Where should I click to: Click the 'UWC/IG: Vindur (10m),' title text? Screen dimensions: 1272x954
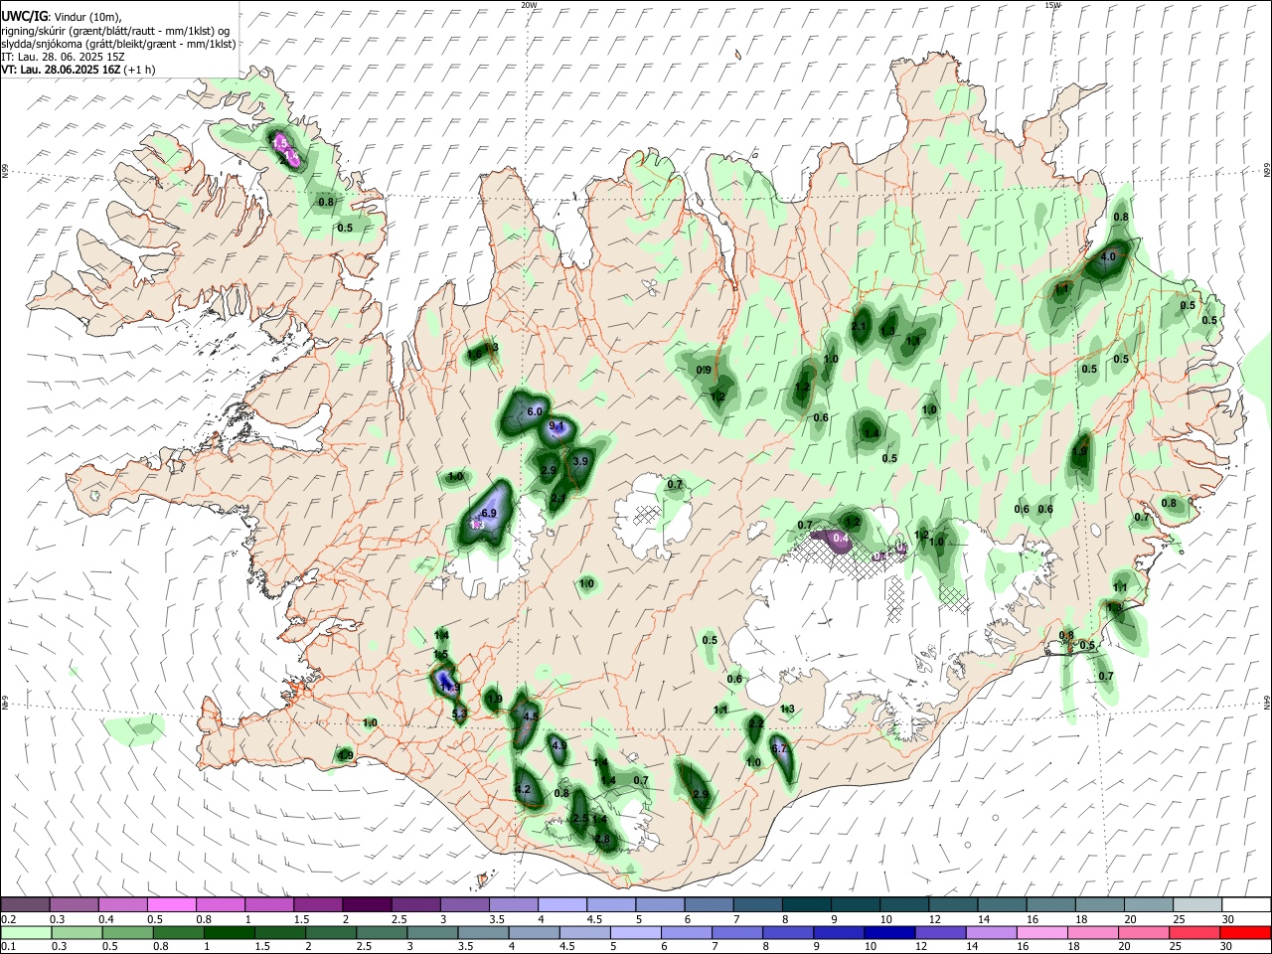(x=62, y=17)
